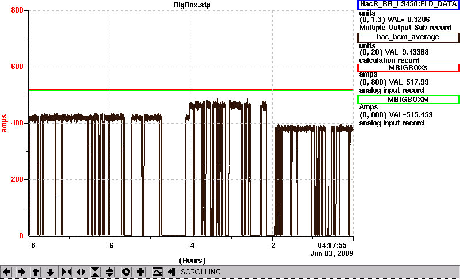Click the Jun 03, 2009 date label
The image size is (460, 279).
[x=332, y=254]
